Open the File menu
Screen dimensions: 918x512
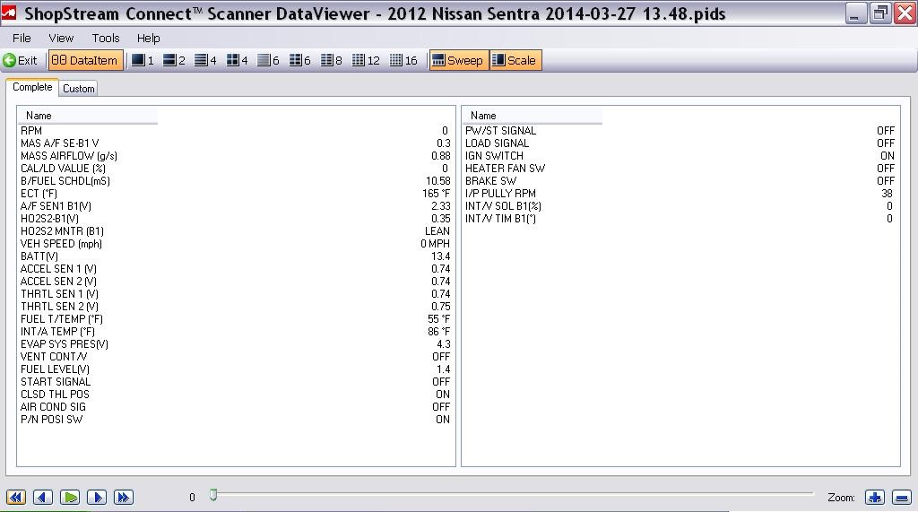coord(22,38)
